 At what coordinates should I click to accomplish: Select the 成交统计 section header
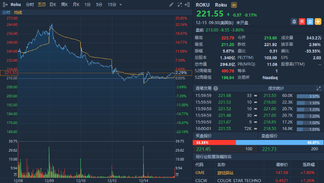tap(276, 88)
